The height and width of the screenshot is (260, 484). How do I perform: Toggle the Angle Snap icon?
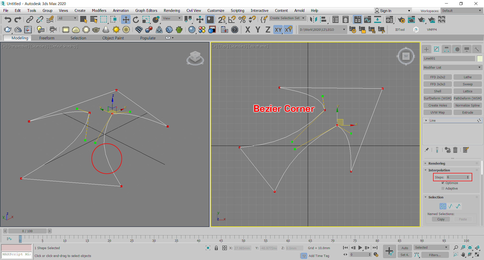232,20
